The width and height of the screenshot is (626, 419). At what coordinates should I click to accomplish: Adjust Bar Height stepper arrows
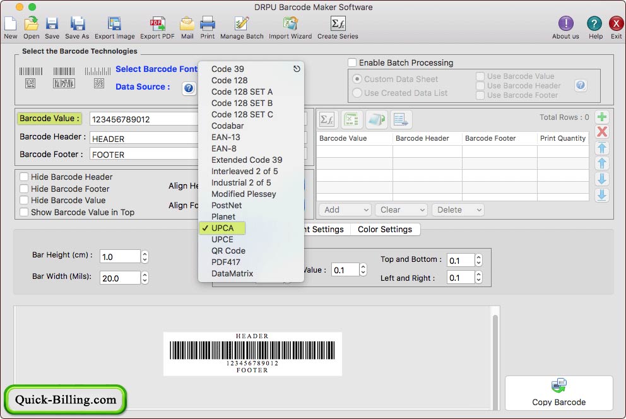coord(145,257)
